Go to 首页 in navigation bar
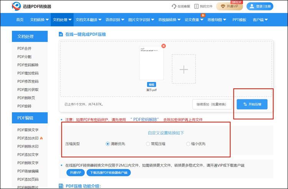This screenshot has width=288, height=189. click(20, 20)
